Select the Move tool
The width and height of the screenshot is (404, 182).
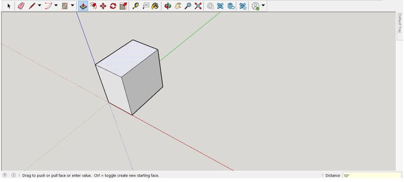coord(103,6)
